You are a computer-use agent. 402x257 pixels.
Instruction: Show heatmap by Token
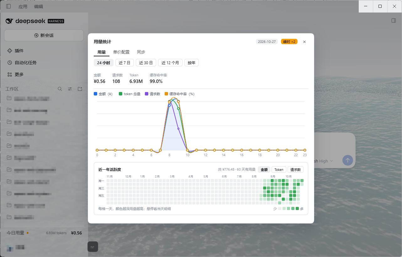(279, 170)
